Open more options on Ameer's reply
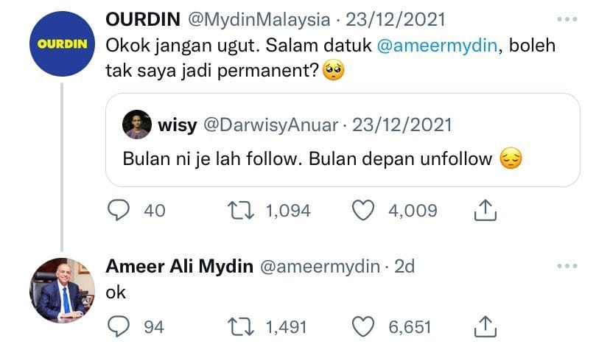 (567, 266)
